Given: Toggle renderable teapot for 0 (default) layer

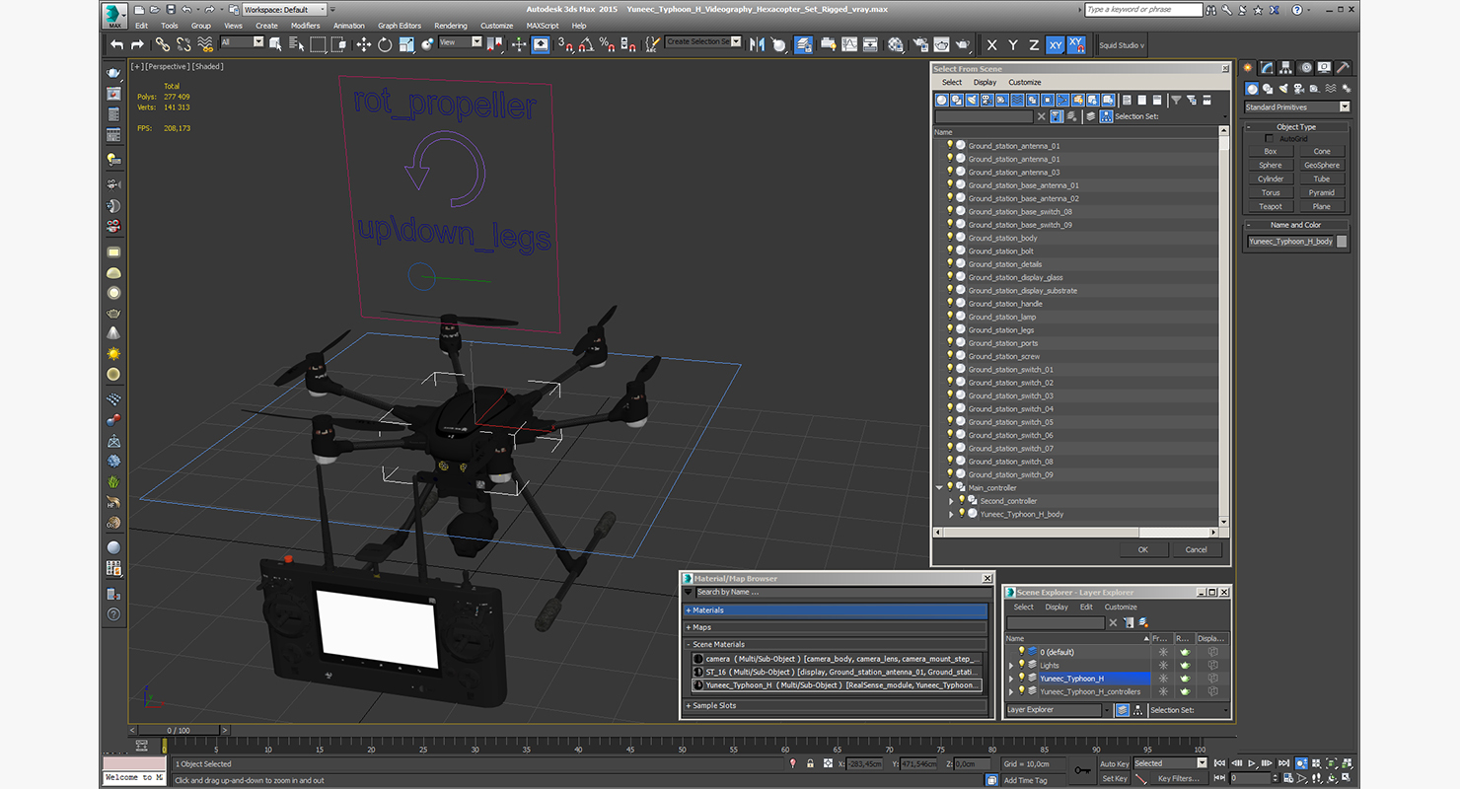Looking at the screenshot, I should (x=1185, y=652).
